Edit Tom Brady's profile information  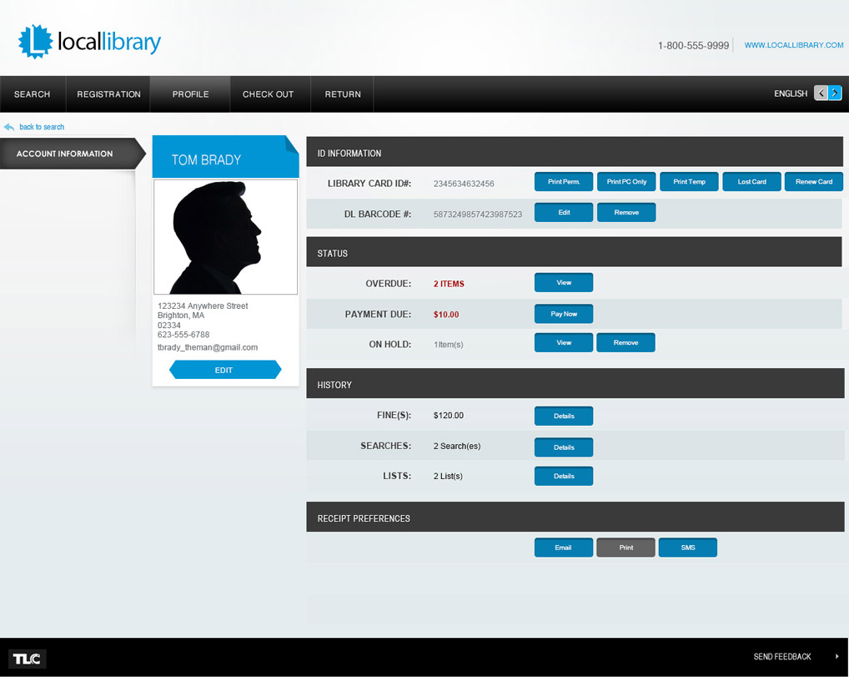click(x=224, y=370)
